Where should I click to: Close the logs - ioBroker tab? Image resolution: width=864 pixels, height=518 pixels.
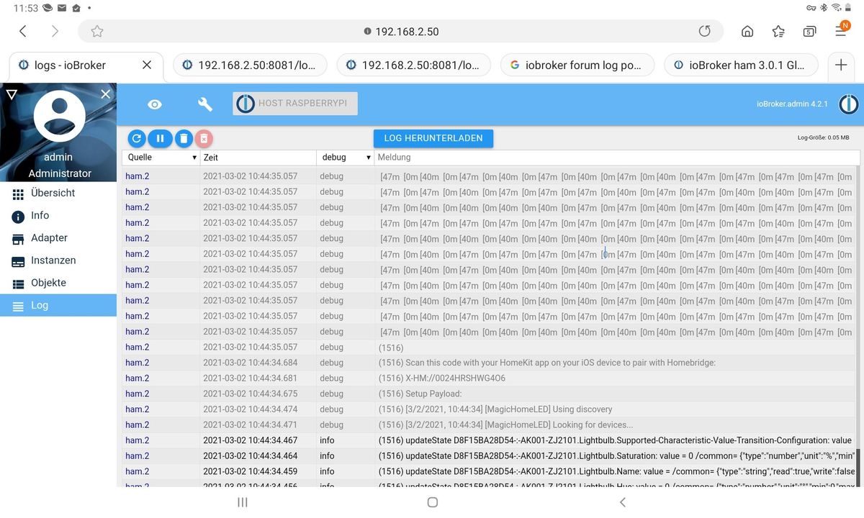(147, 65)
